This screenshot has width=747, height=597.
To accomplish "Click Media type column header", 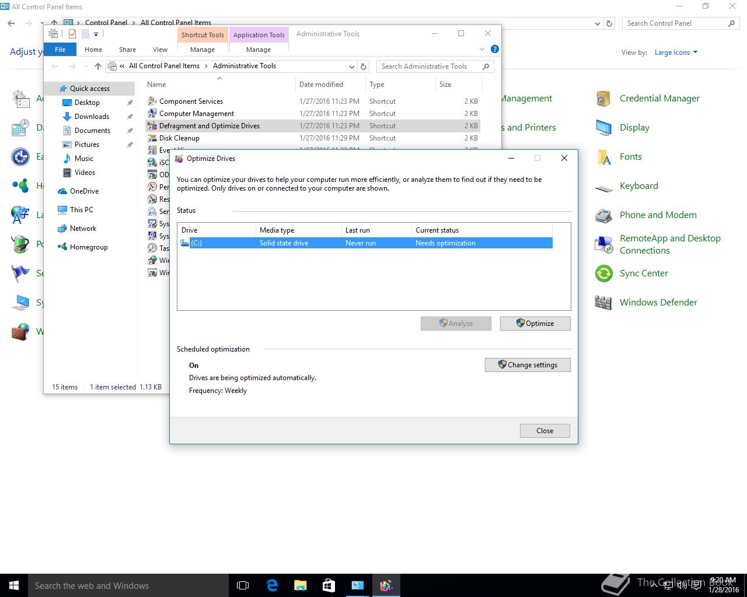I will 298,230.
